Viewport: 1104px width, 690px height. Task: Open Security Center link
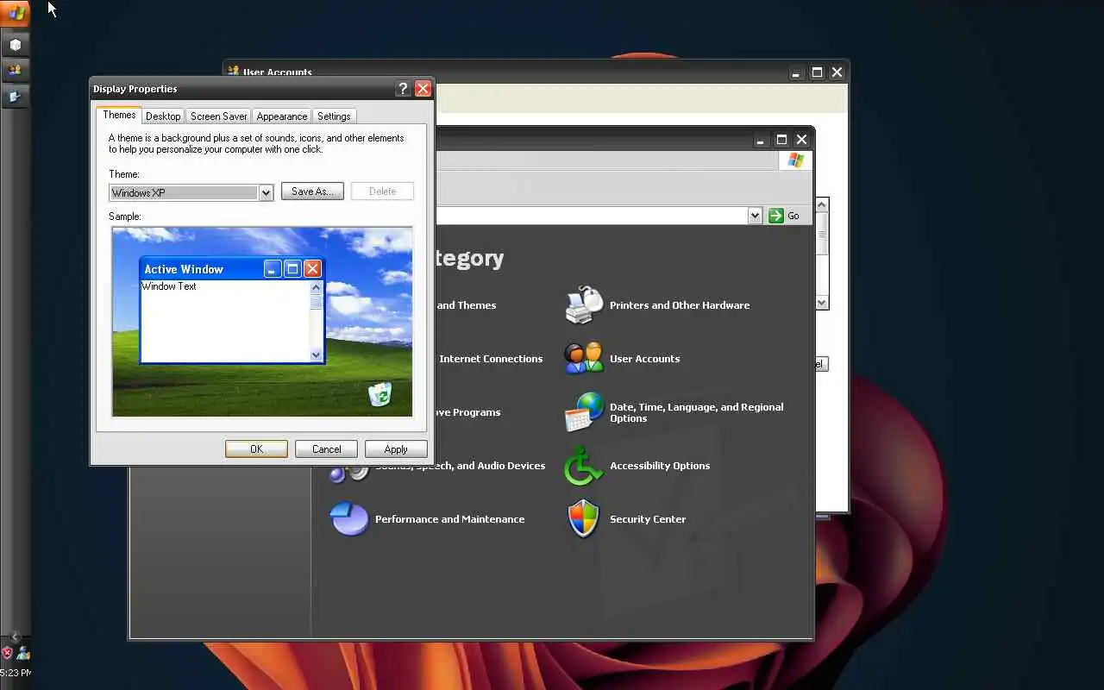(x=648, y=519)
